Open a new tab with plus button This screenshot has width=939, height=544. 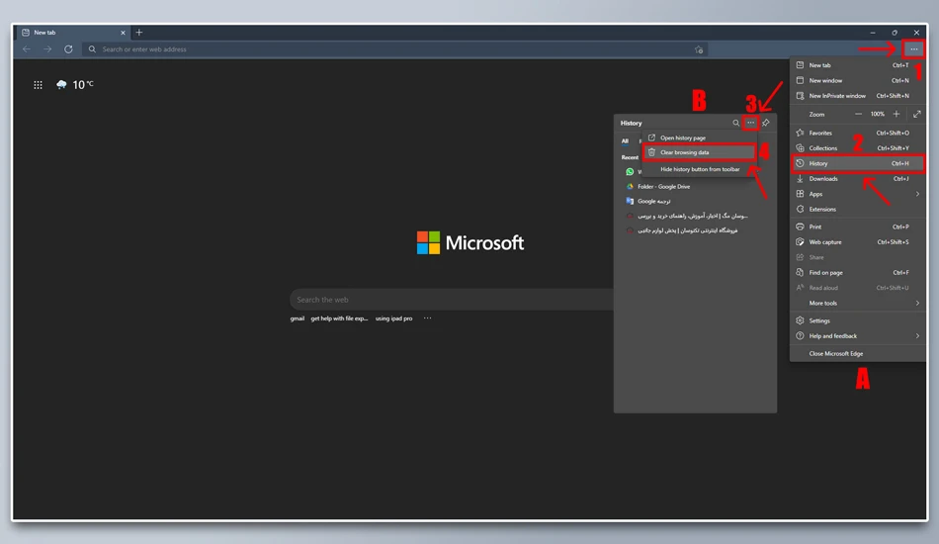click(139, 33)
